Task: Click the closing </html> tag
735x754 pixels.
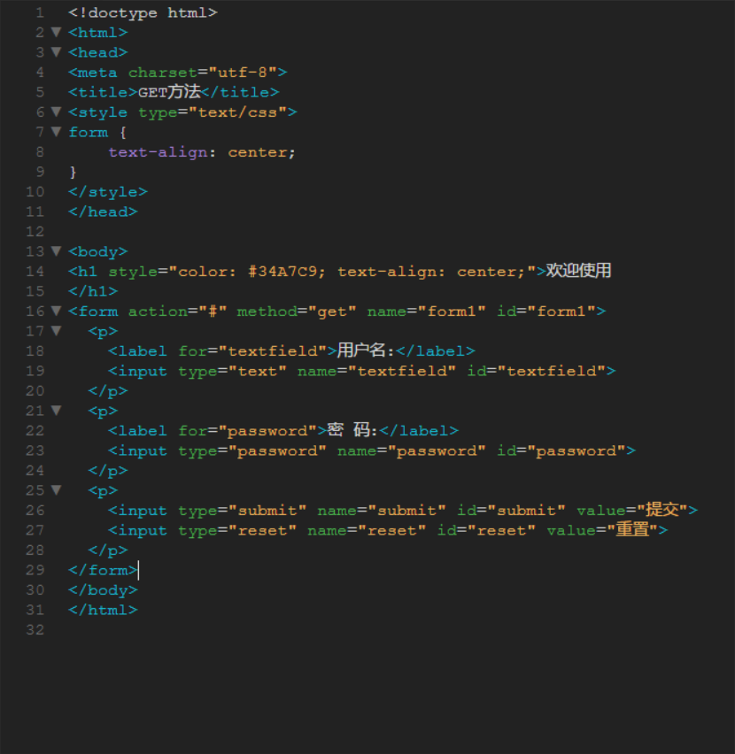Action: pyautogui.click(x=103, y=611)
